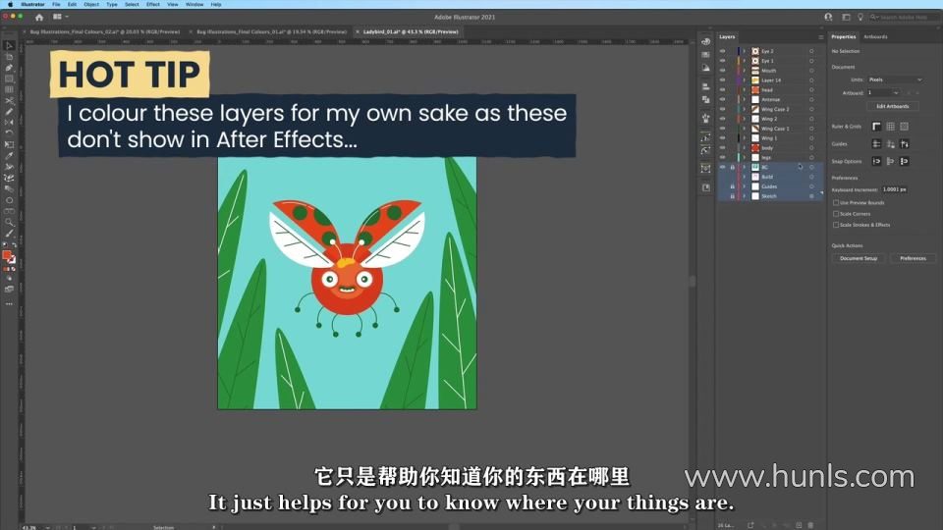This screenshot has width=943, height=530.
Task: Click the first Guides icon in Properties
Action: point(876,143)
